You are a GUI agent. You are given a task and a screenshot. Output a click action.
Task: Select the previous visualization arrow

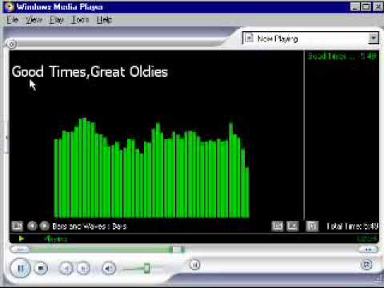(x=32, y=226)
